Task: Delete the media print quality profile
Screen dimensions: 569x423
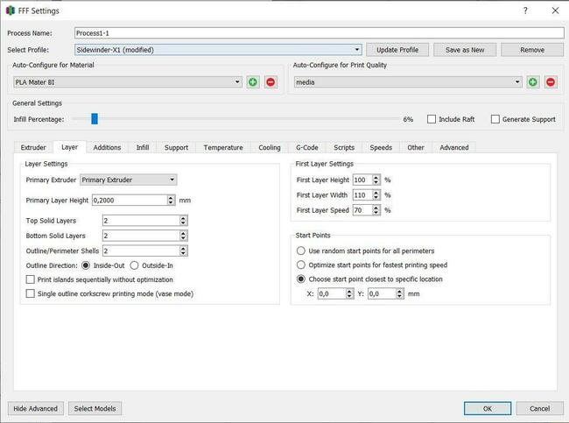Action: click(x=551, y=82)
